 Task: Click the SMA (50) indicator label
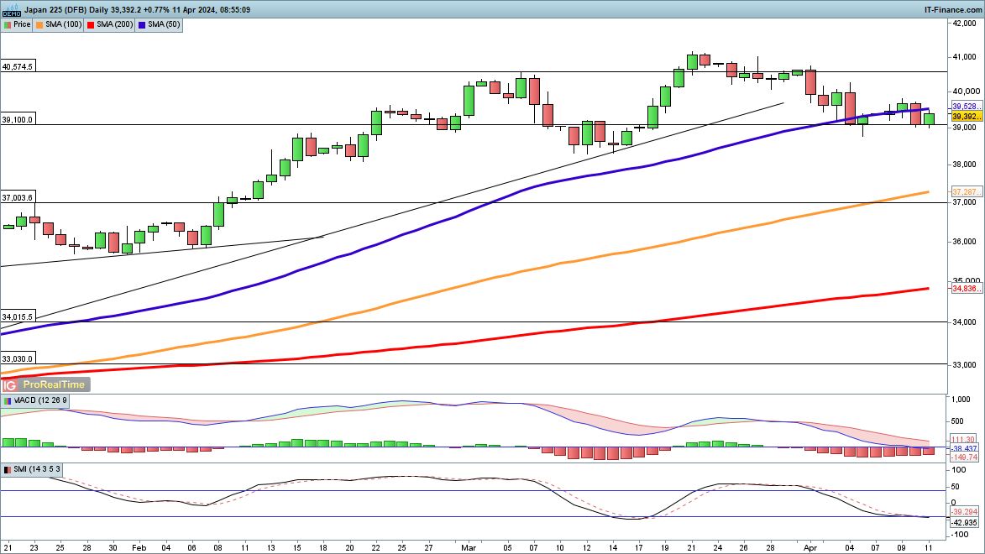160,24
